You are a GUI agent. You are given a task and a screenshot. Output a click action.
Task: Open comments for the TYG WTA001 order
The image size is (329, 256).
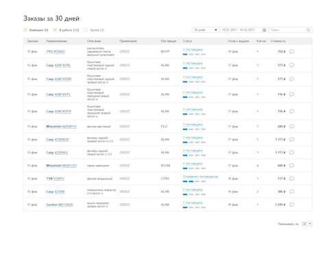click(291, 51)
